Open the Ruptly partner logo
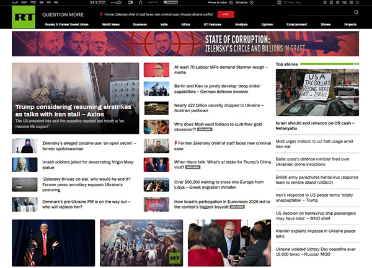The image size is (372, 268). pyautogui.click(x=153, y=2)
